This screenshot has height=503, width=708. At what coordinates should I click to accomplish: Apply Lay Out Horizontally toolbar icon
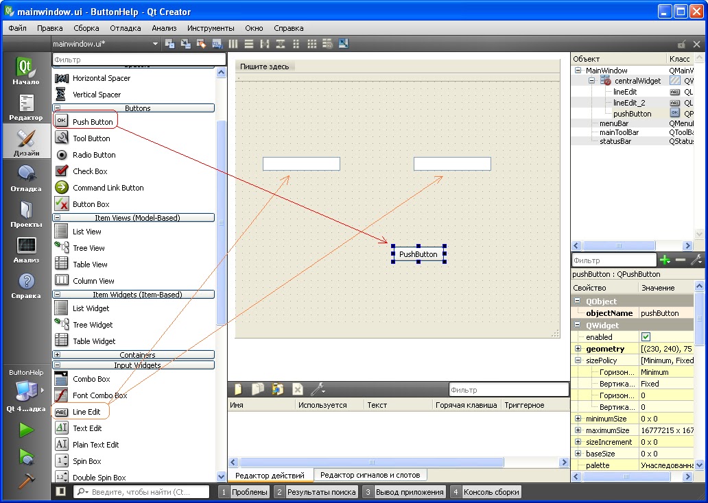point(233,44)
